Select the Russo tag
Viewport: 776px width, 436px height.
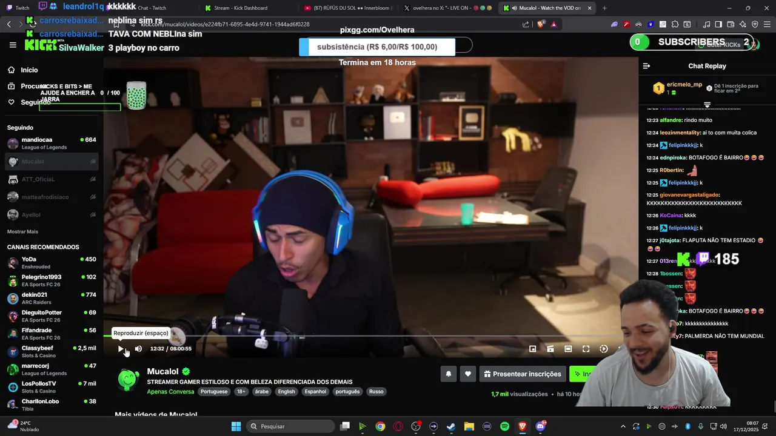tap(376, 392)
